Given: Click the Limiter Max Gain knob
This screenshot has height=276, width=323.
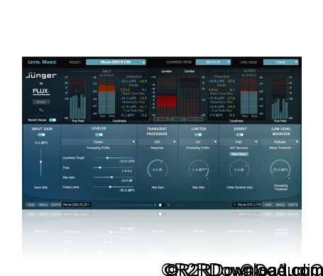Looking at the screenshot, I should (198, 170).
